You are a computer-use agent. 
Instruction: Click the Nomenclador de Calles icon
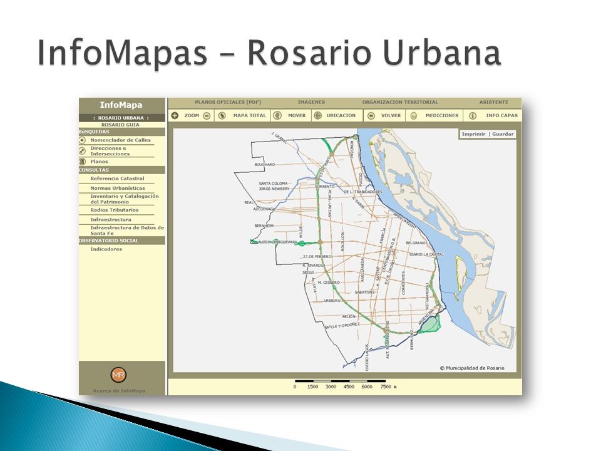tap(82, 140)
